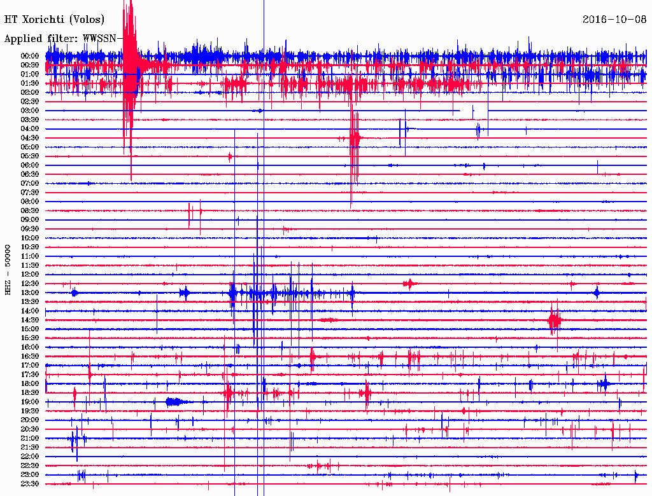
Task: Select the 01:30 time label
Action: coord(30,83)
